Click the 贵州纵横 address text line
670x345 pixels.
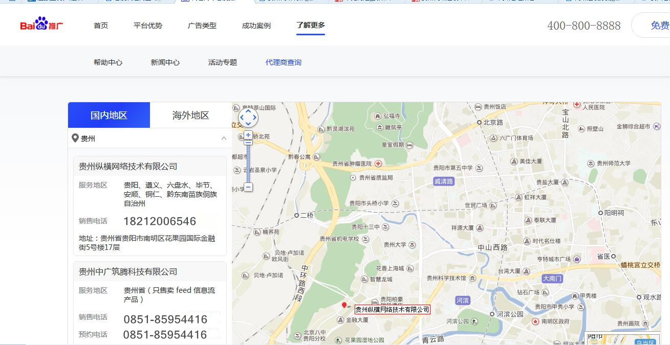tap(147, 242)
